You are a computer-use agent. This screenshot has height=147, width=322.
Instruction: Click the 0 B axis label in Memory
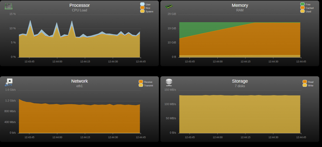174,57
